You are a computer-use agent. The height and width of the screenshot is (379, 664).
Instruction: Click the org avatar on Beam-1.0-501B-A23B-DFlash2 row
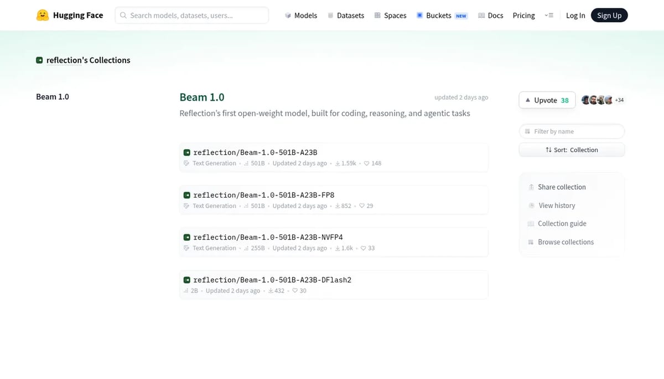tap(187, 280)
